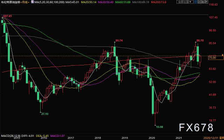Click the 75.00 current price tag
The width and height of the screenshot is (224, 140).
tap(212, 58)
